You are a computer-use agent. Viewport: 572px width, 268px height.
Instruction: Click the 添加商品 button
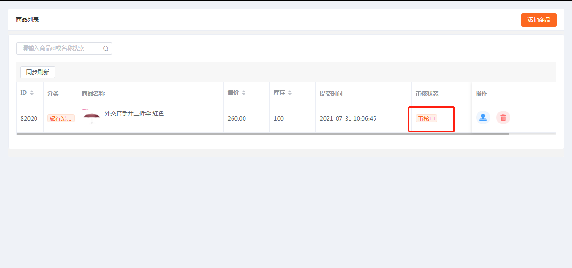coord(539,20)
